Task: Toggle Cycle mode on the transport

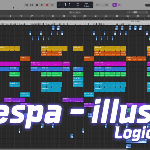Action: pyautogui.click(x=52, y=5)
